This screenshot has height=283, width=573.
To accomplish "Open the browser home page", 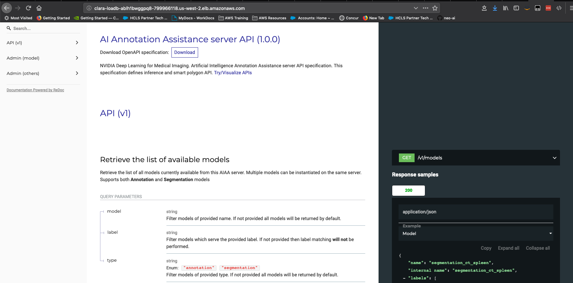I will click(39, 8).
